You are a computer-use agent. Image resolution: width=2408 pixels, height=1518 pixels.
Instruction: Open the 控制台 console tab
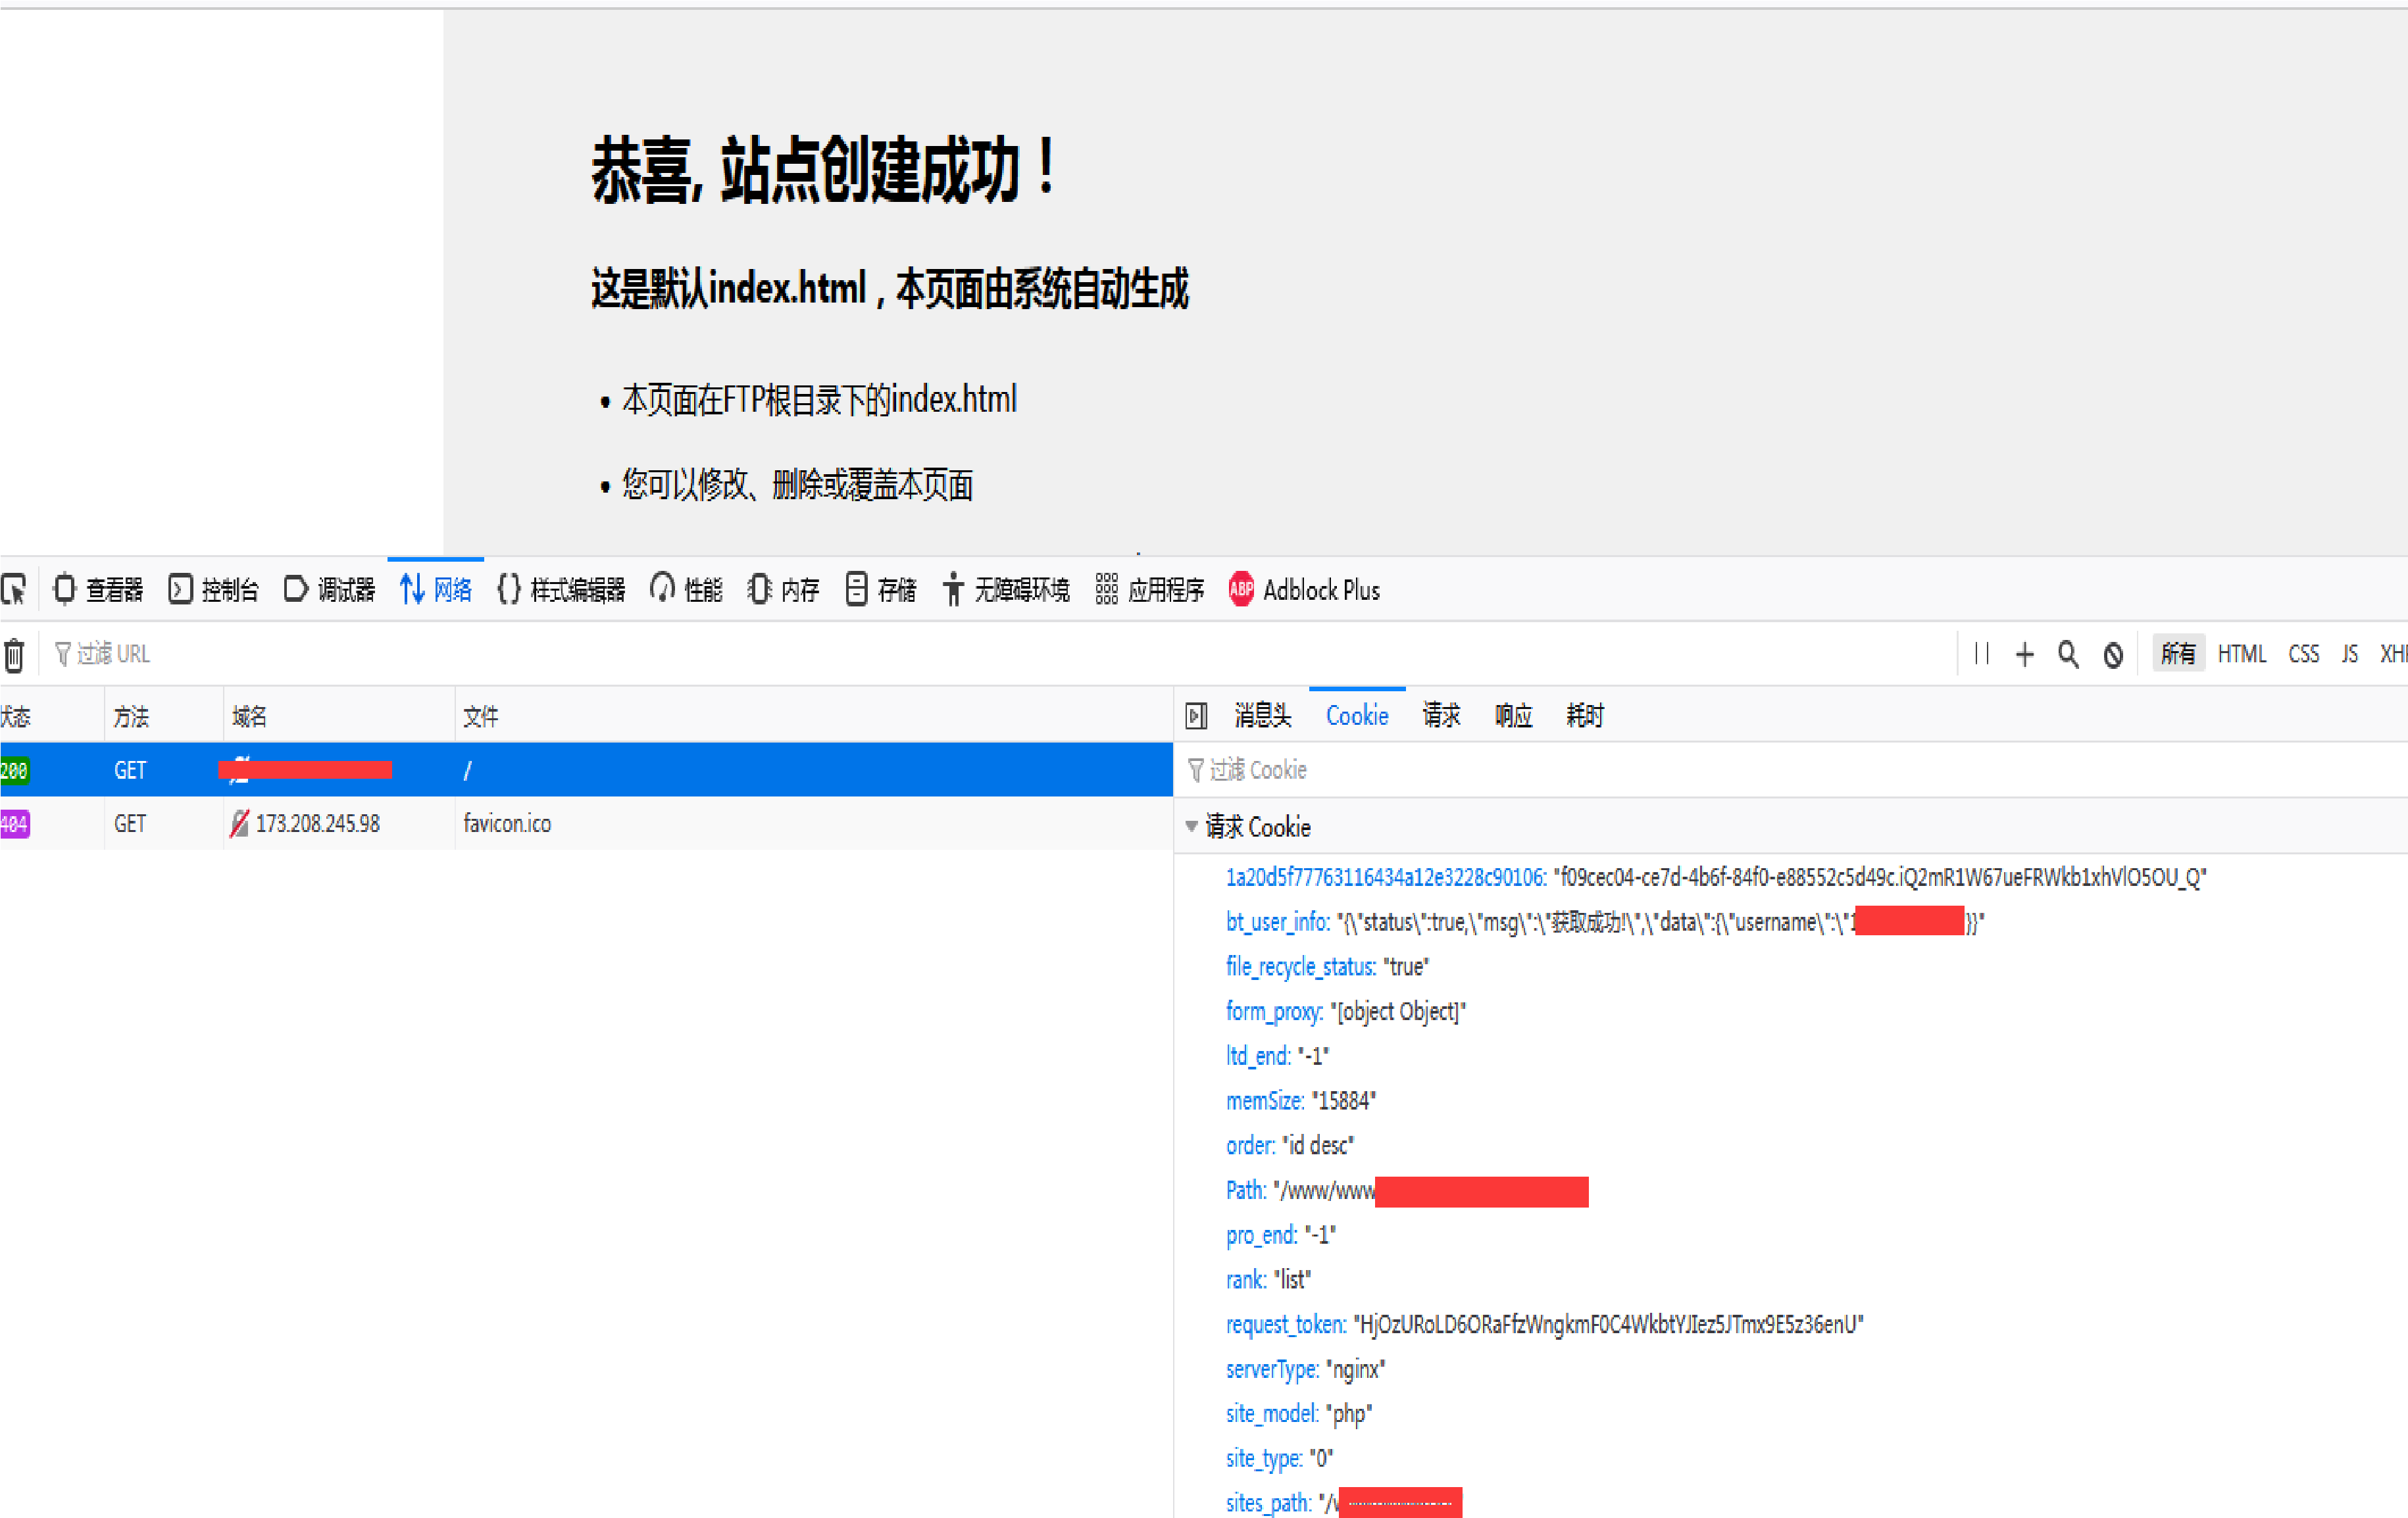[214, 590]
